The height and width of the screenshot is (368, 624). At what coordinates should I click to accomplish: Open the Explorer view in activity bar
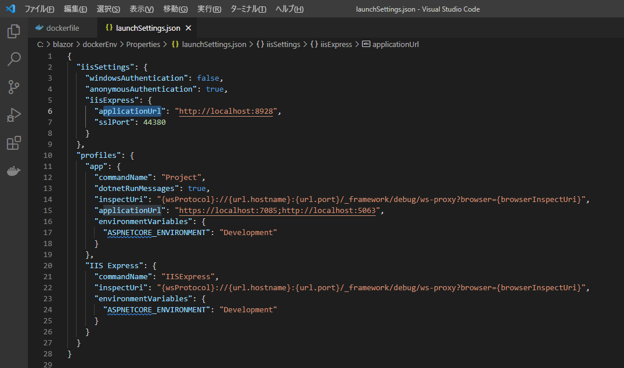13,31
